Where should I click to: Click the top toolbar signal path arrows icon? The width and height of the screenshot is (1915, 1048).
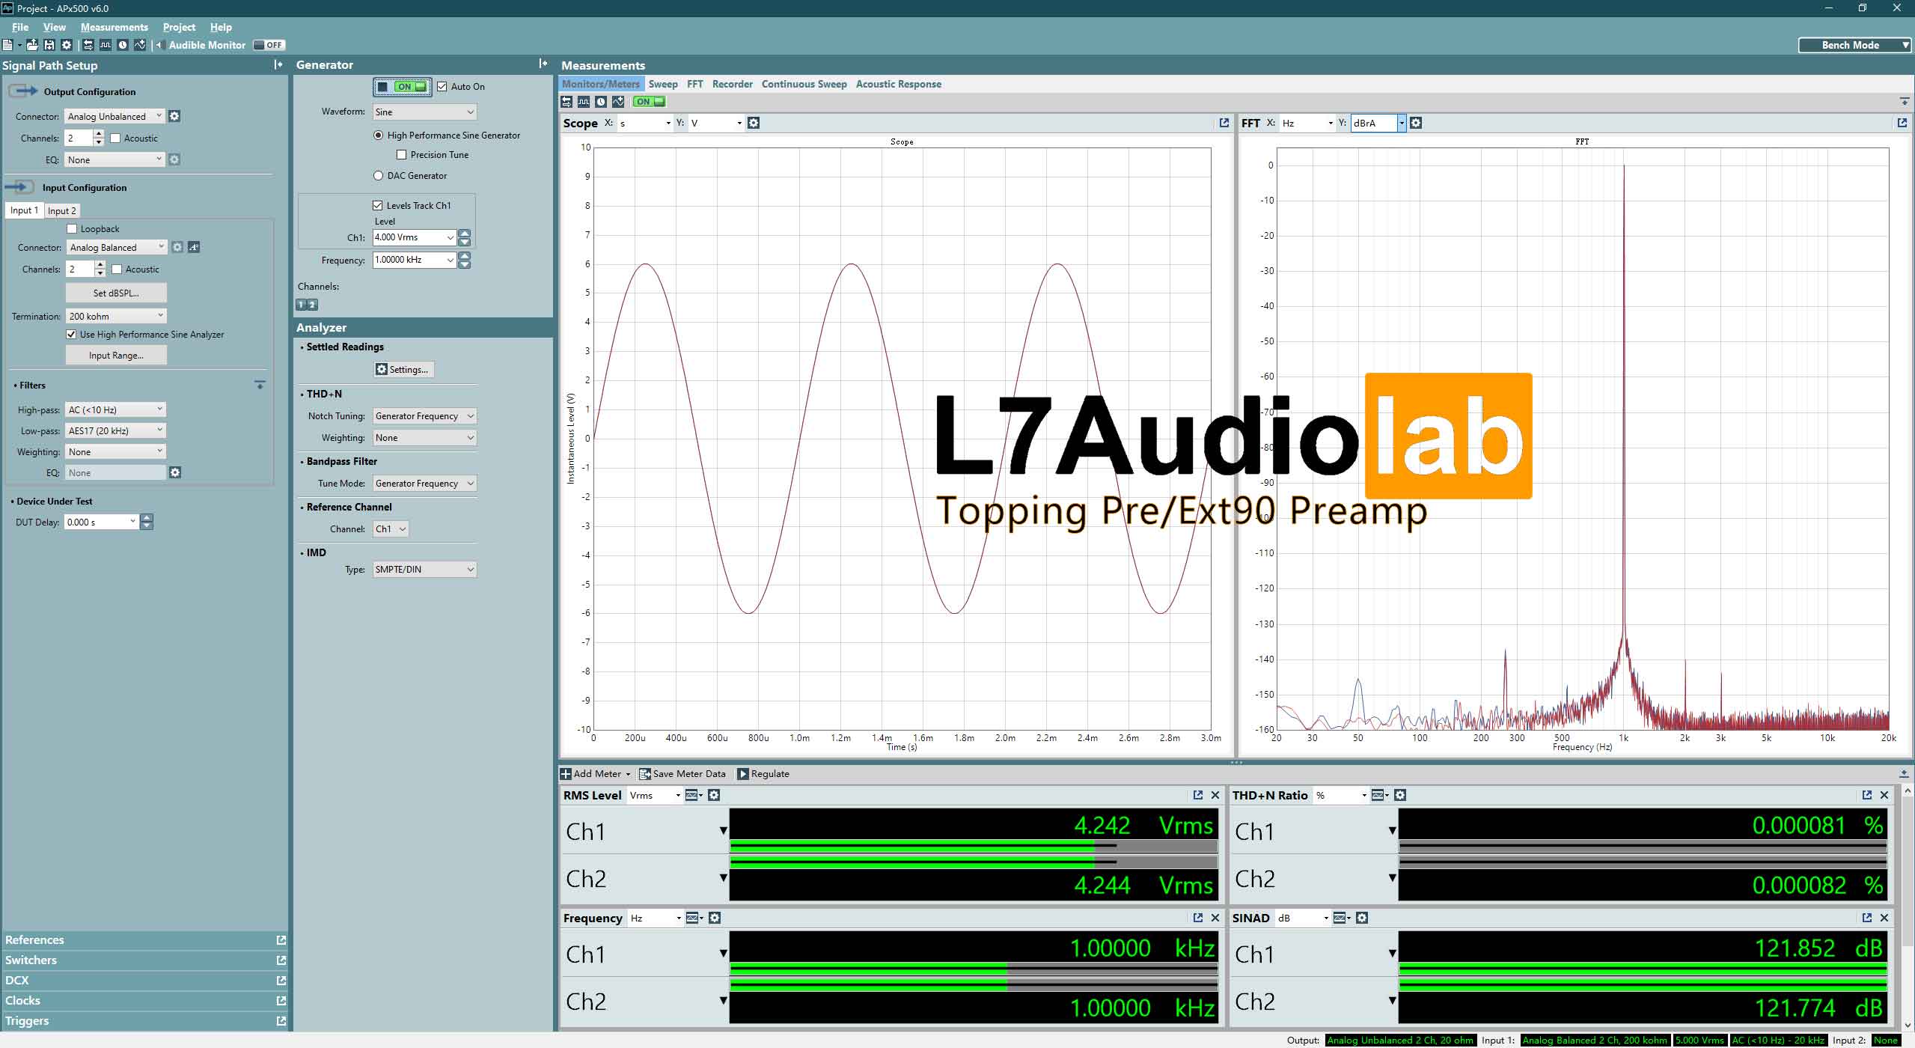88,45
